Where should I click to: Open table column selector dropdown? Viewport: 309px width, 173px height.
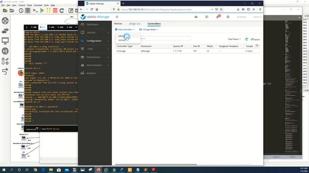point(257,46)
